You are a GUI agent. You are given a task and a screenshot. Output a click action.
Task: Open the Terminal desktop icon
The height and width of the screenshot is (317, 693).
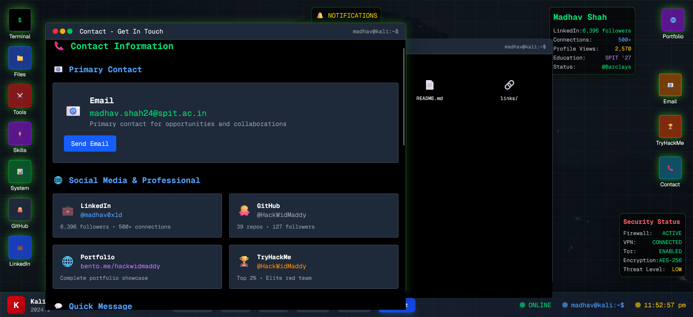(x=20, y=20)
